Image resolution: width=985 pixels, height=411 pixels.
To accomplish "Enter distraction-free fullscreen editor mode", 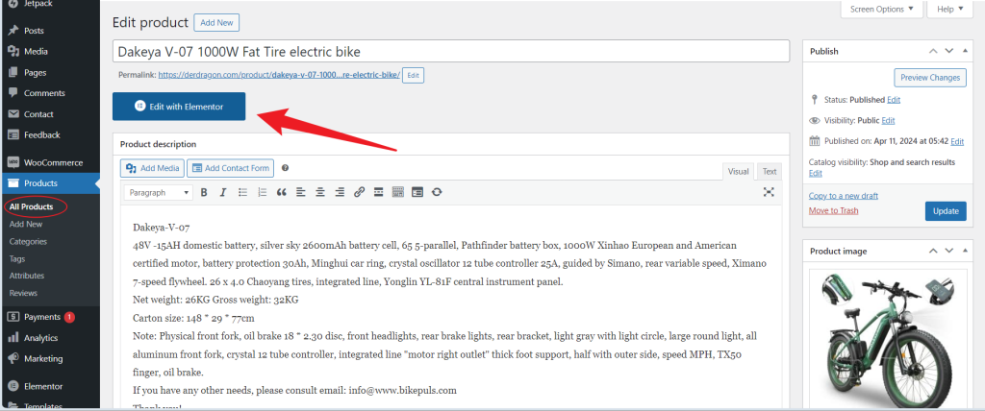I will point(769,192).
